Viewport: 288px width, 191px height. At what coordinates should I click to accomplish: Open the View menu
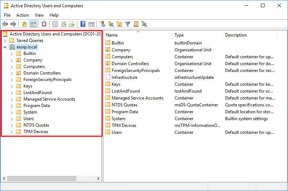coord(39,15)
